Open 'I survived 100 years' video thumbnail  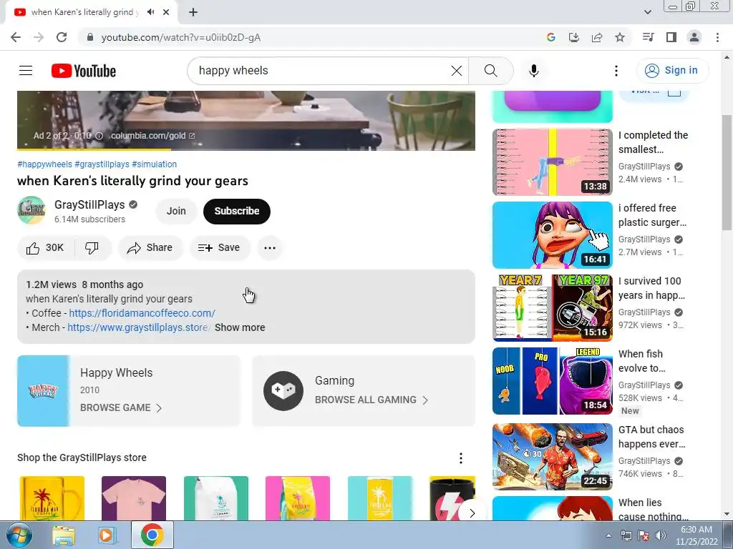coord(552,308)
